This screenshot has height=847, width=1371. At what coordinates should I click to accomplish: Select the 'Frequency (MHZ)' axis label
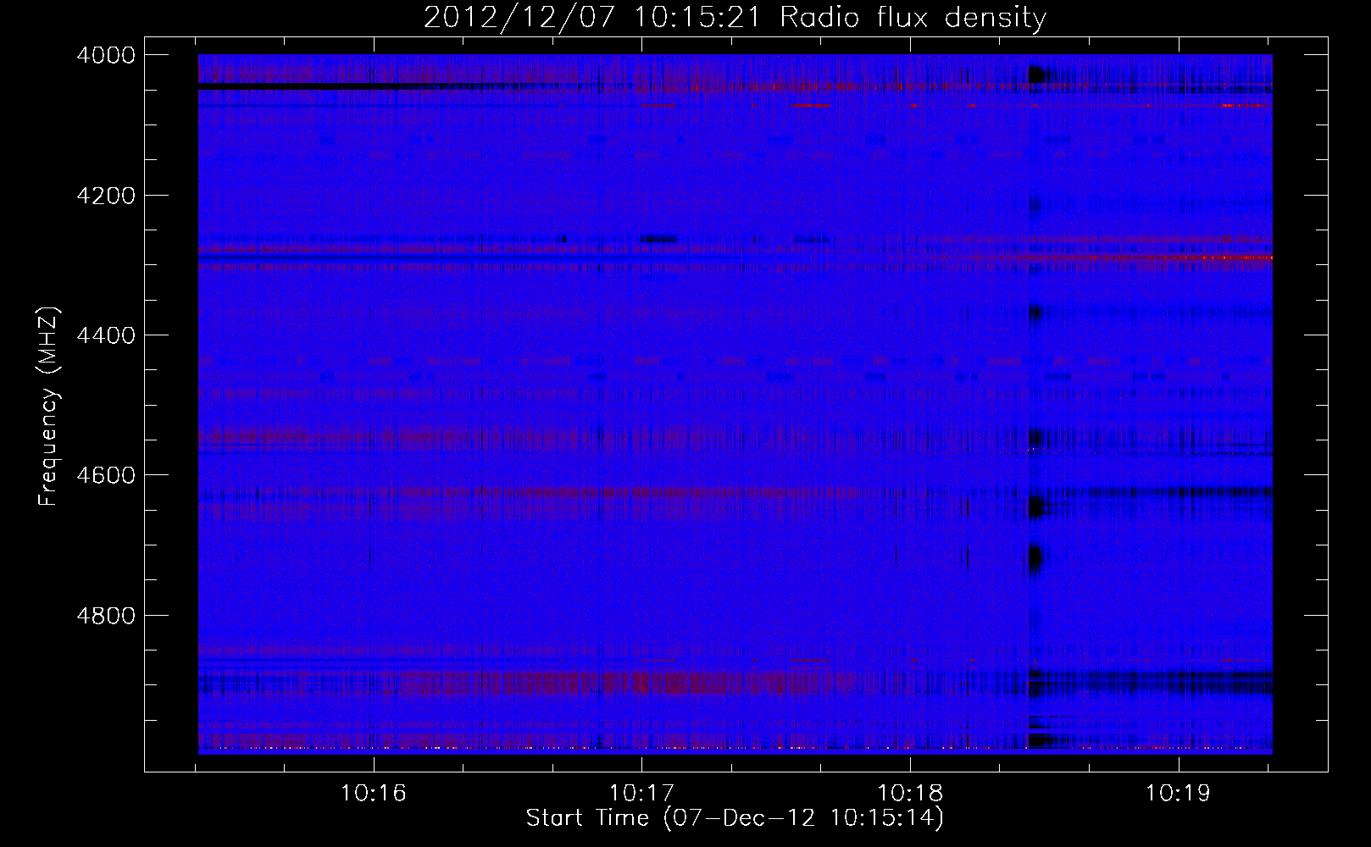click(48, 407)
